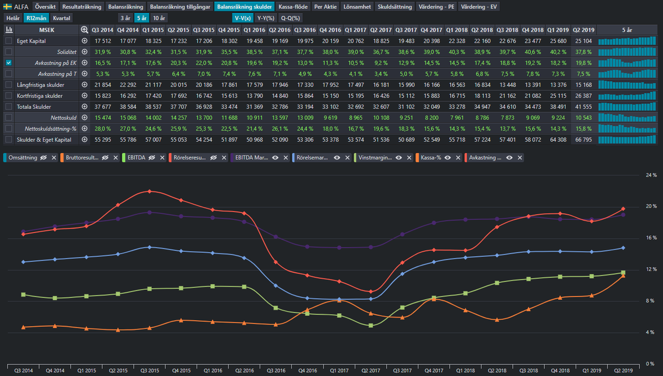Image resolution: width=663 pixels, height=376 pixels.
Task: Check the Nettoskuld row checkbox
Action: click(8, 117)
